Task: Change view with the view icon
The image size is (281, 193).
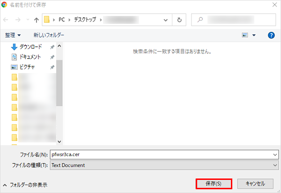Action: pyautogui.click(x=245, y=35)
